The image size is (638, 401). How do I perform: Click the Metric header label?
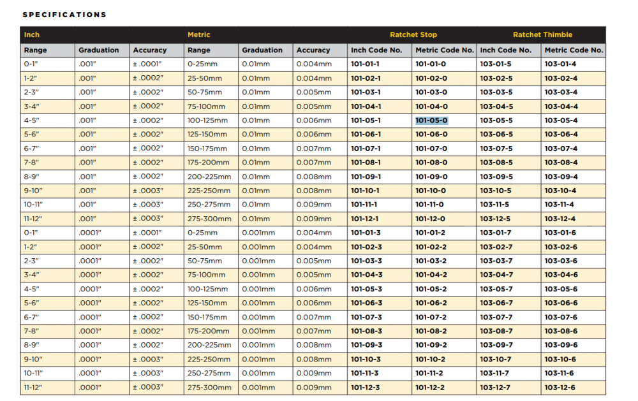coord(199,34)
